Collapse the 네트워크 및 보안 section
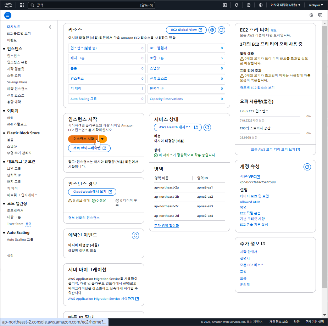The width and height of the screenshot is (328, 326). point(4,162)
